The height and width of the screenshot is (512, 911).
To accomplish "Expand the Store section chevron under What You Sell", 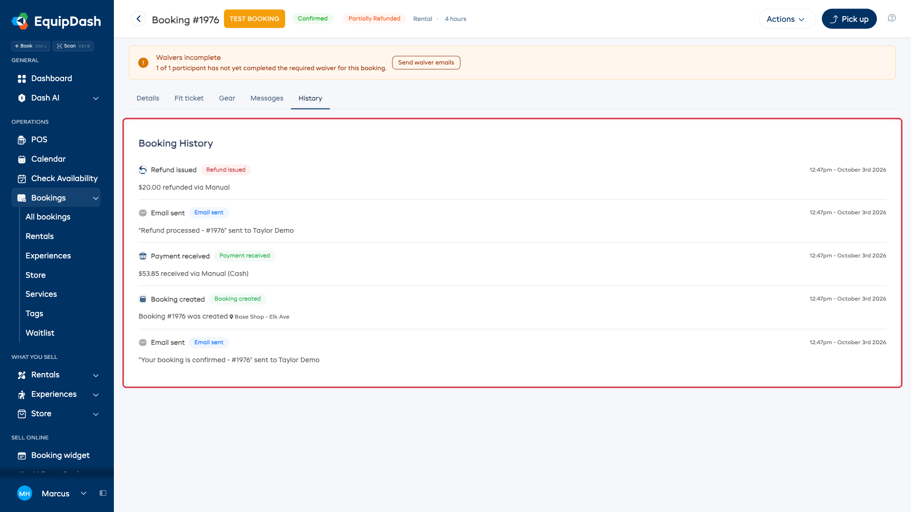I will pyautogui.click(x=96, y=414).
